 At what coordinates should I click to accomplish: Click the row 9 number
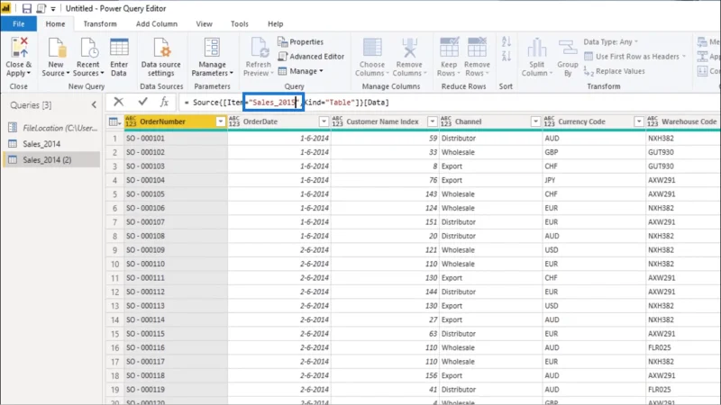click(114, 250)
